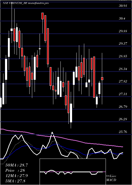Click the 30.4 price axis label
This screenshot has width=132, height=185.
122,18
